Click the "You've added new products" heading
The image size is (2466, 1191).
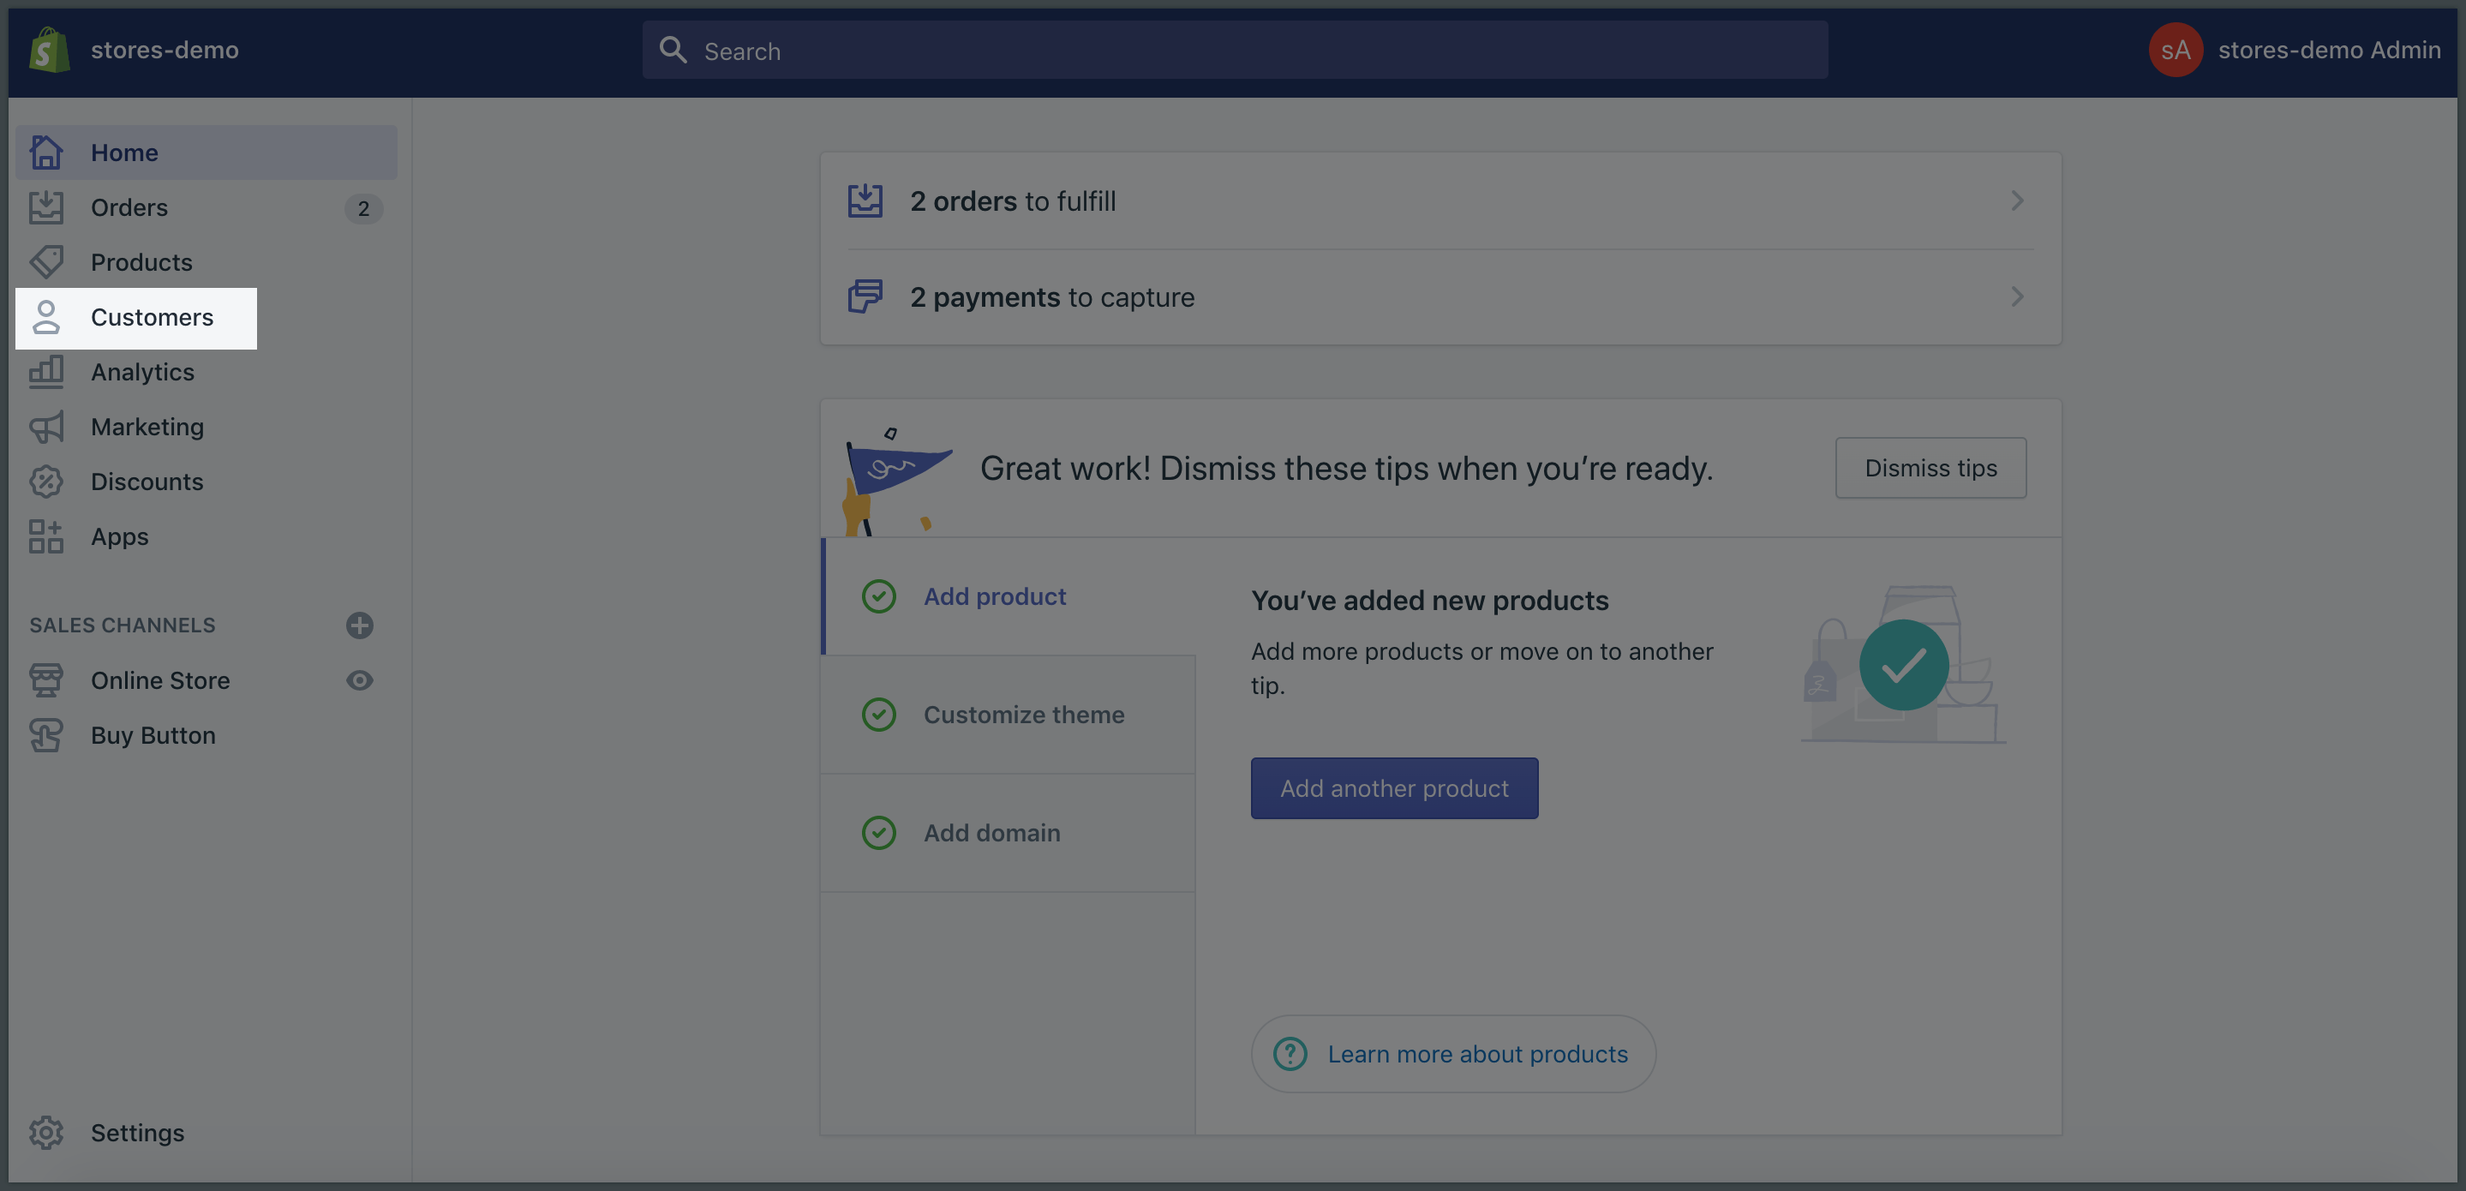coord(1430,601)
